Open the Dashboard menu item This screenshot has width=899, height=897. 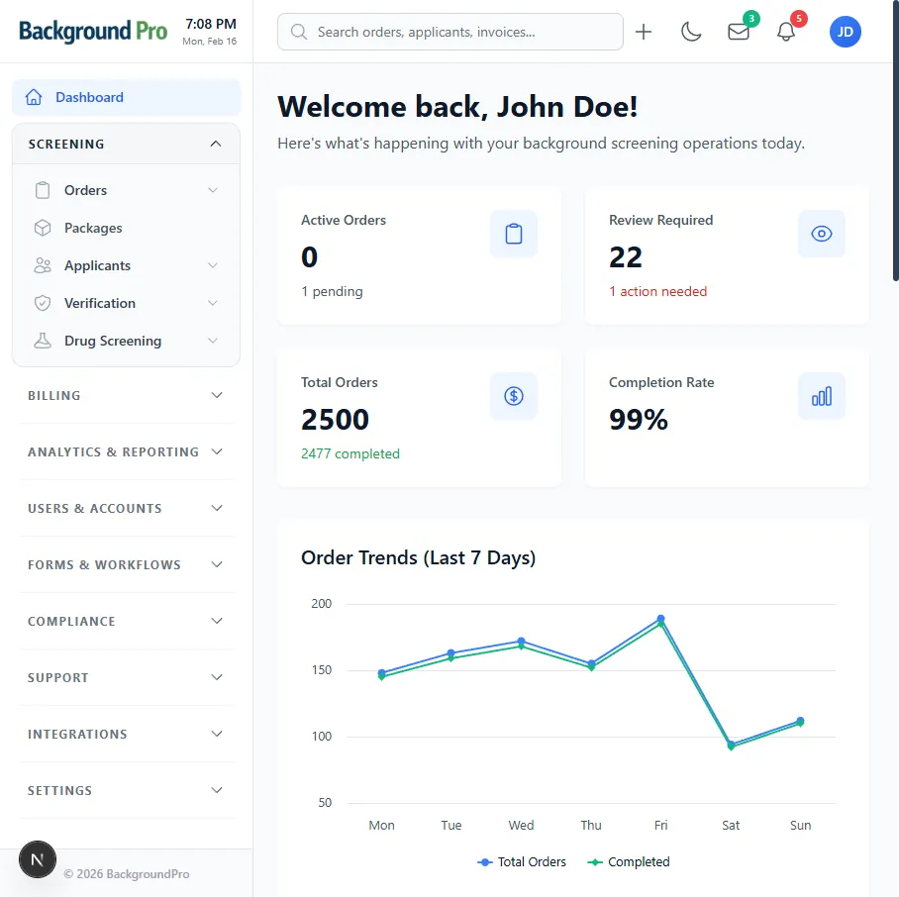tap(89, 97)
